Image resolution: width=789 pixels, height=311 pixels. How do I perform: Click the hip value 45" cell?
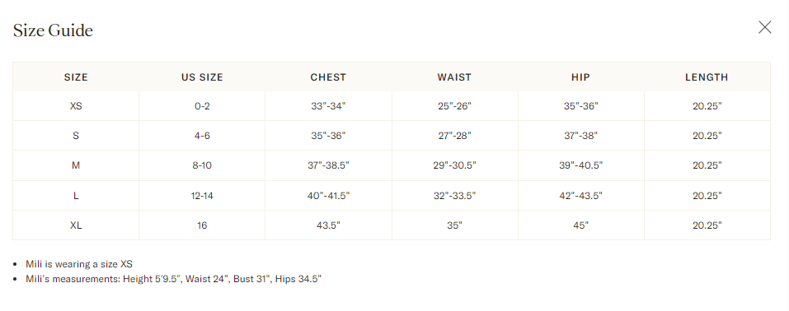(580, 225)
